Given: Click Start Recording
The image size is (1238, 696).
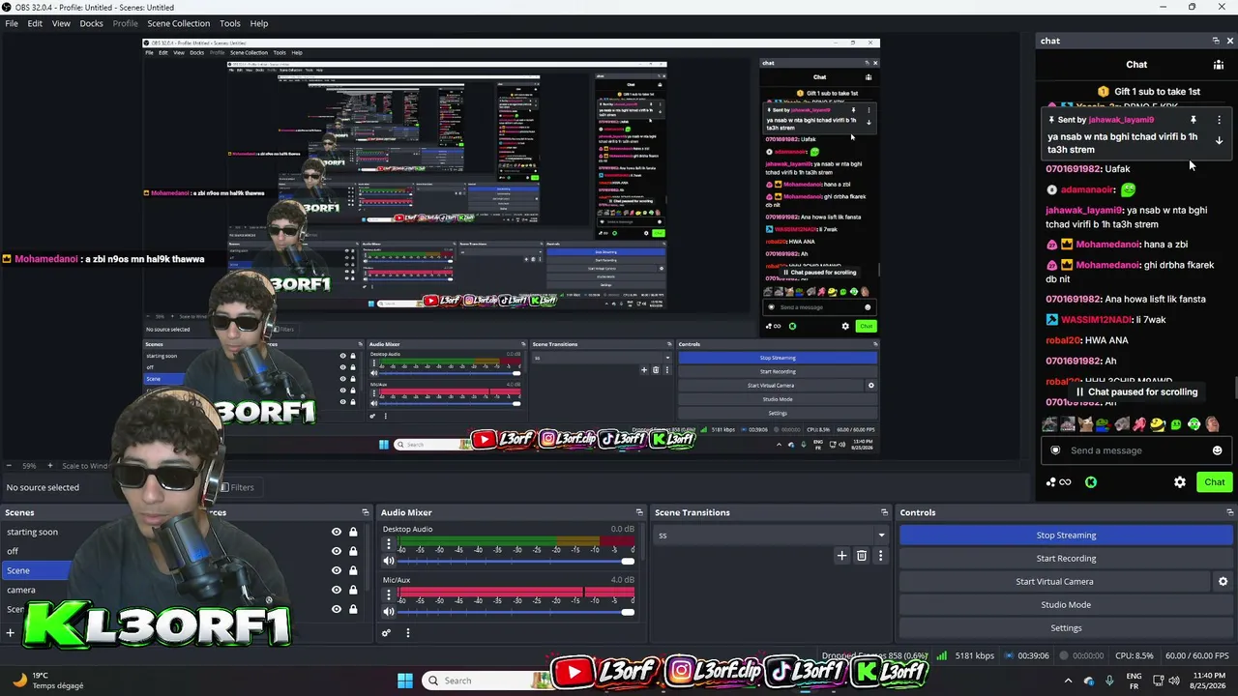Looking at the screenshot, I should click(1066, 559).
